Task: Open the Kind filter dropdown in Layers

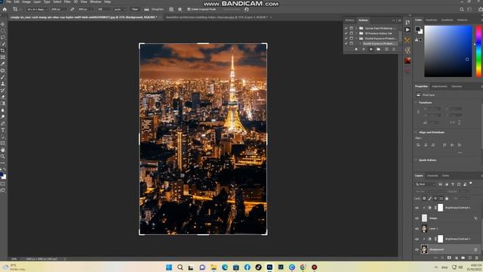Action: tap(426, 184)
